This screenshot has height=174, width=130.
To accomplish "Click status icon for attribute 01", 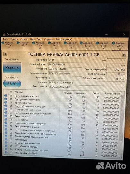I will tap(6, 96).
